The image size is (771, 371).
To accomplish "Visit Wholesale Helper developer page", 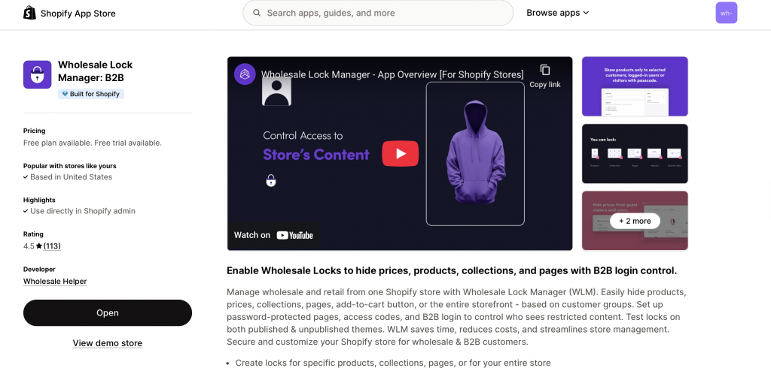I will pos(55,281).
